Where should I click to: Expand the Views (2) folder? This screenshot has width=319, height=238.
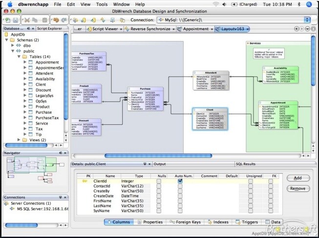click(19, 140)
